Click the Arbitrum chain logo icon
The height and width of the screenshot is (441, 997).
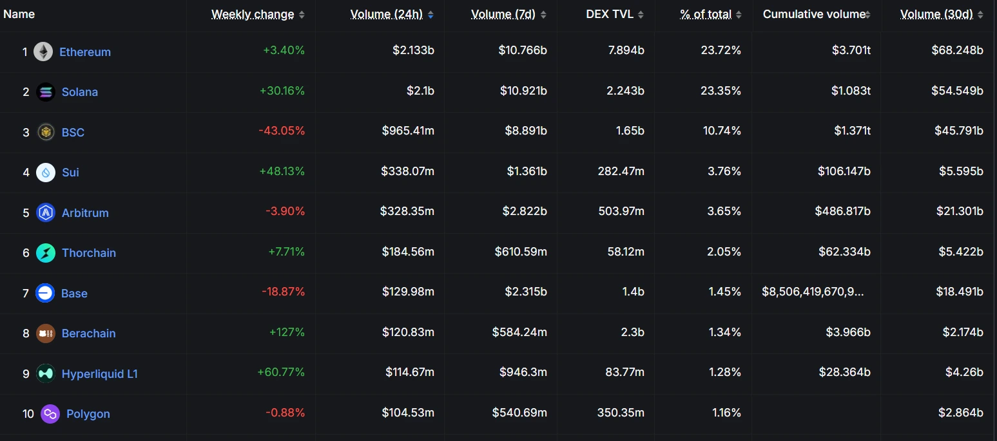click(x=46, y=212)
